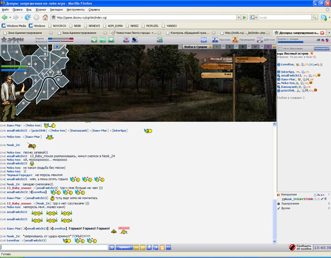Click the info icon next to InterSpy

tap(303, 72)
